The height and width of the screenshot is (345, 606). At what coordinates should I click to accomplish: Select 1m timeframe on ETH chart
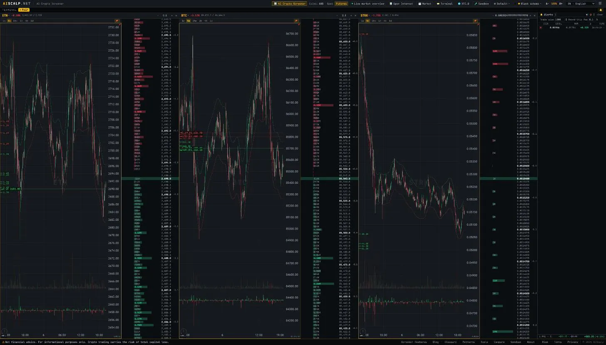point(4,21)
